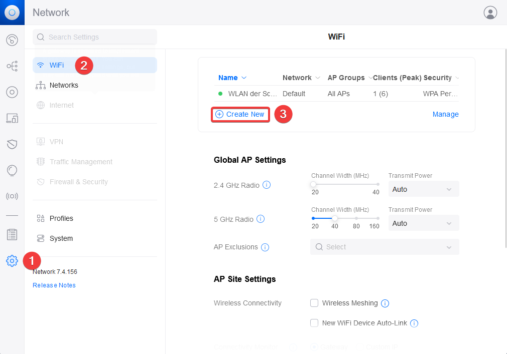507x354 pixels.
Task: Show info for 5 GHz Radio
Action: pyautogui.click(x=261, y=219)
